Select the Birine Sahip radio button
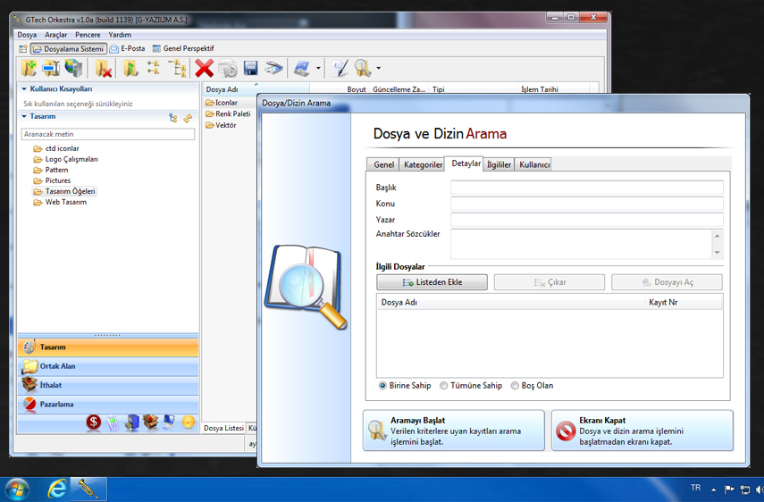This screenshot has height=502, width=764. 383,386
